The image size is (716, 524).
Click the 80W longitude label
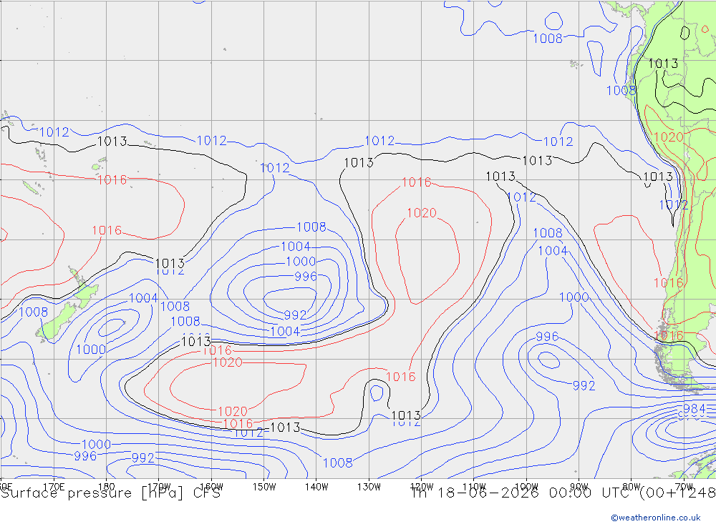coord(632,487)
